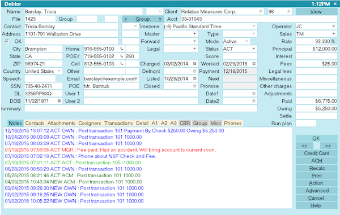340x215 pixels.
Task: Open dropdown beside Contact field
Action: [135, 27]
